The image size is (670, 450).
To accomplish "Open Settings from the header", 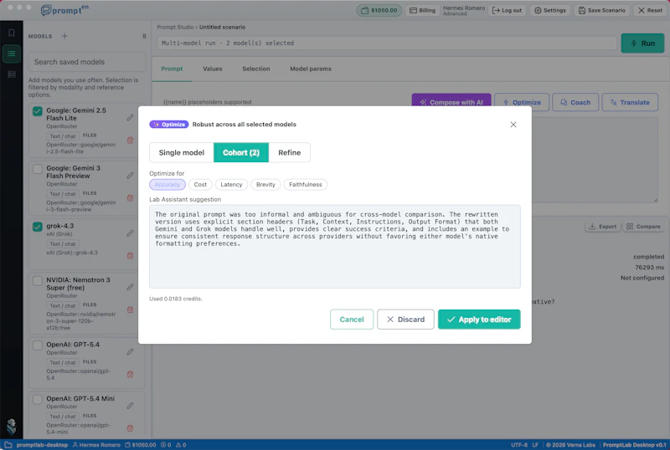I will point(550,10).
